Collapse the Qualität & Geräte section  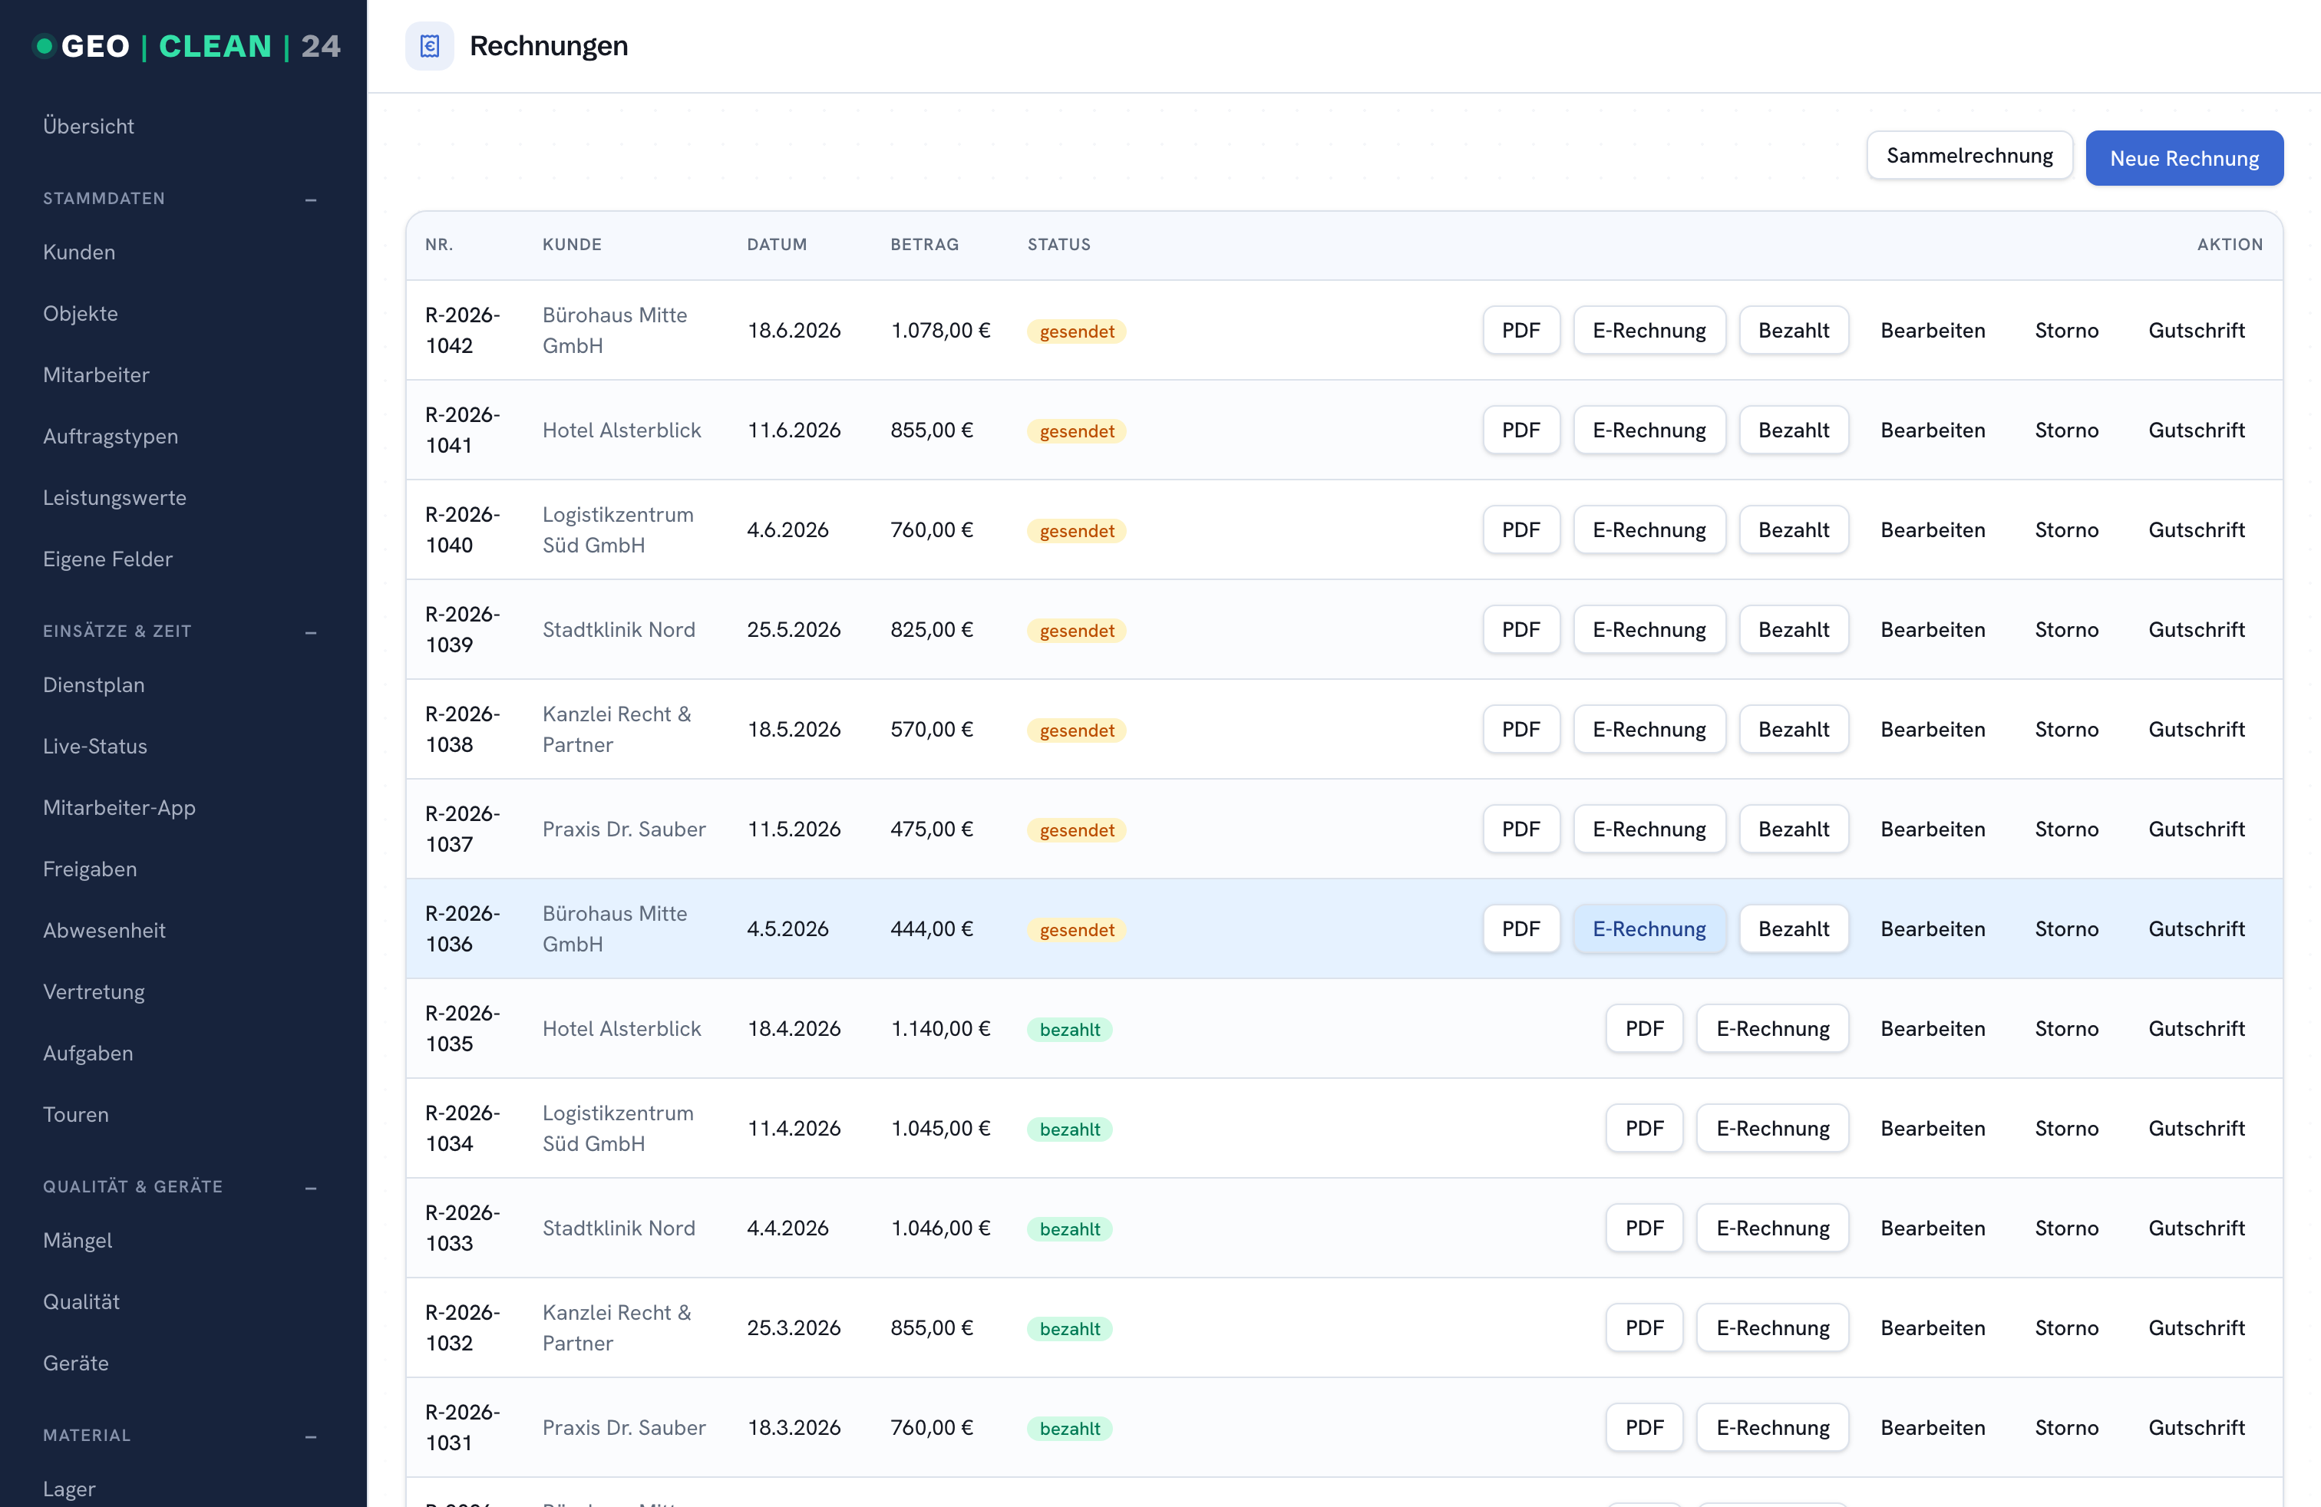point(310,1187)
